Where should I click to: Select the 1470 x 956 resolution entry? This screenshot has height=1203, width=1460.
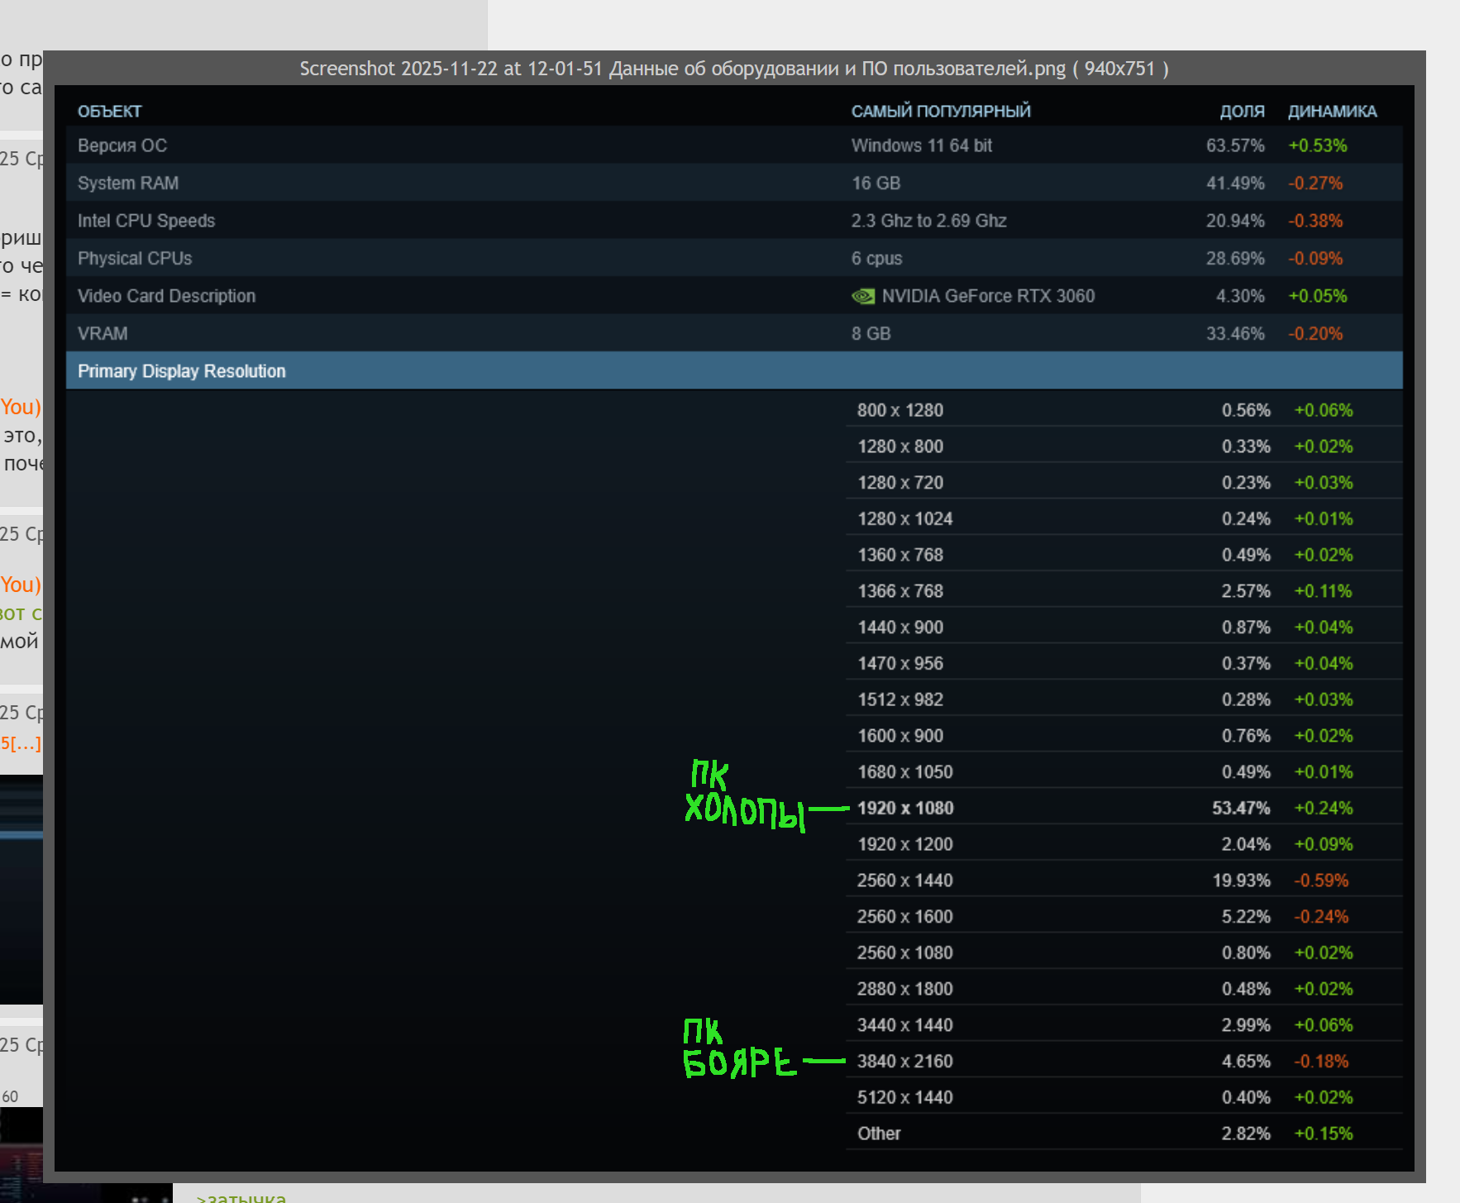click(x=900, y=663)
